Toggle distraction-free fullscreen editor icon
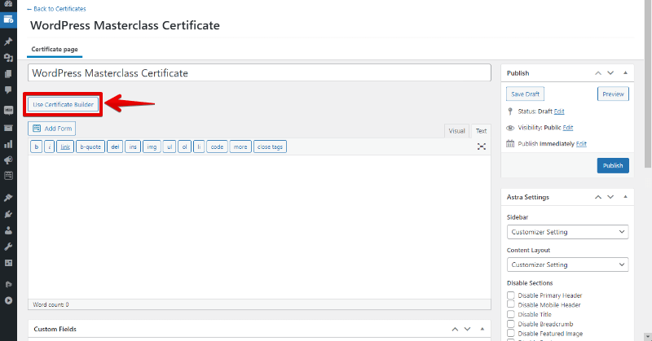652x341 pixels. click(x=482, y=146)
